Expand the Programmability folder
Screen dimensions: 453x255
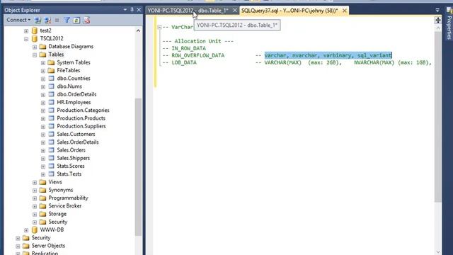[x=35, y=198]
